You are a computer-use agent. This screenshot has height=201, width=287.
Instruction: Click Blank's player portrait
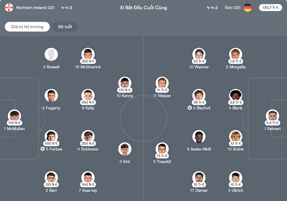(236, 95)
